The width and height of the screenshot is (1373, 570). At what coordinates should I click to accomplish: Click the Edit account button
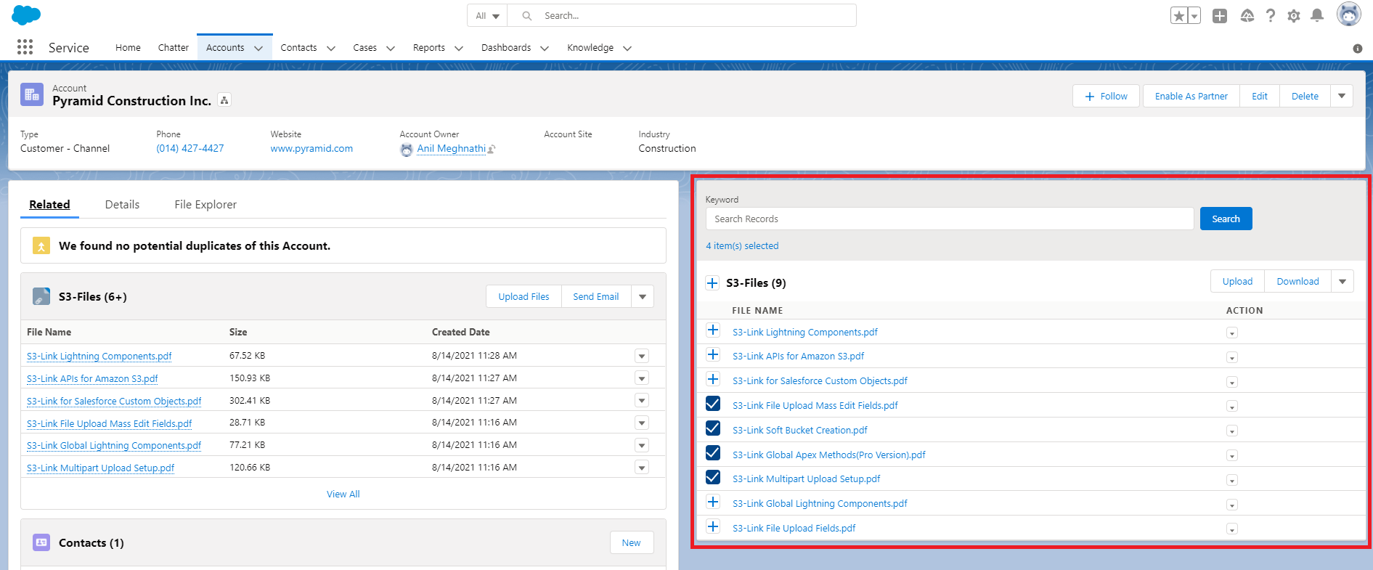point(1260,96)
